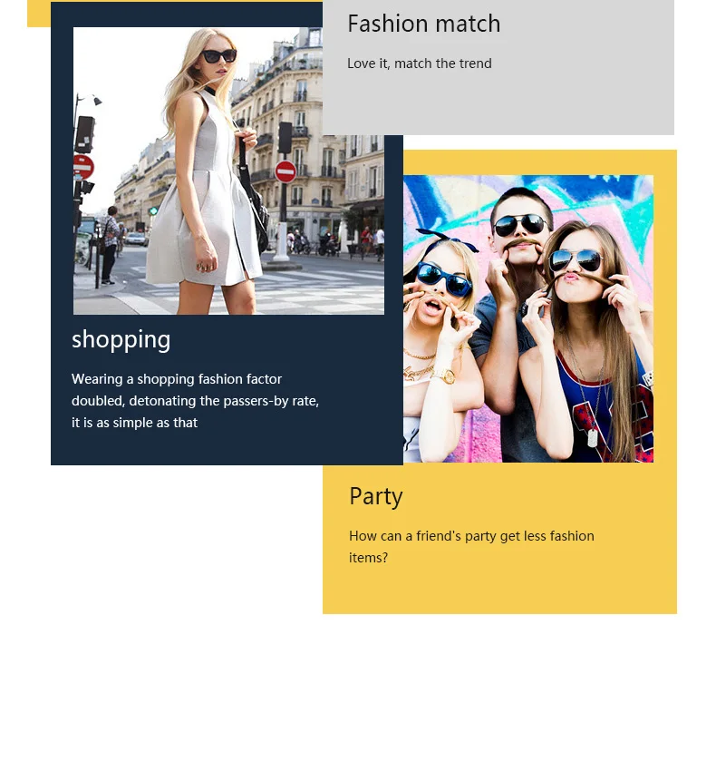Click the 'How can a friend's party' description
This screenshot has width=716, height=771.
(471, 547)
